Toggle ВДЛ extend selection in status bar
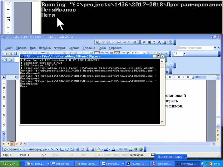Viewport: 223px width, 167px height. (116, 155)
